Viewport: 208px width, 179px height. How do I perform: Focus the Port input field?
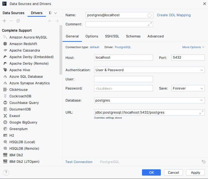pyautogui.click(x=188, y=58)
